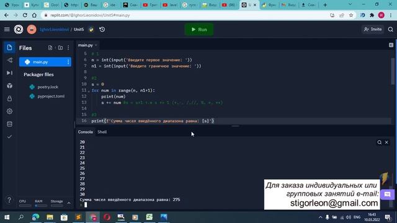The width and height of the screenshot is (397, 223).
Task: Click the editor vertical scrollbar
Action: (x=393, y=72)
